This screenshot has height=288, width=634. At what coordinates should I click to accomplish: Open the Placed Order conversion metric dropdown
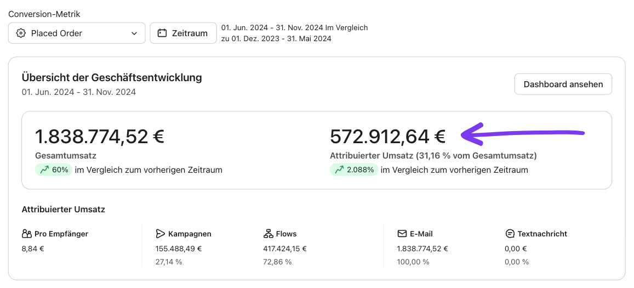coord(77,33)
